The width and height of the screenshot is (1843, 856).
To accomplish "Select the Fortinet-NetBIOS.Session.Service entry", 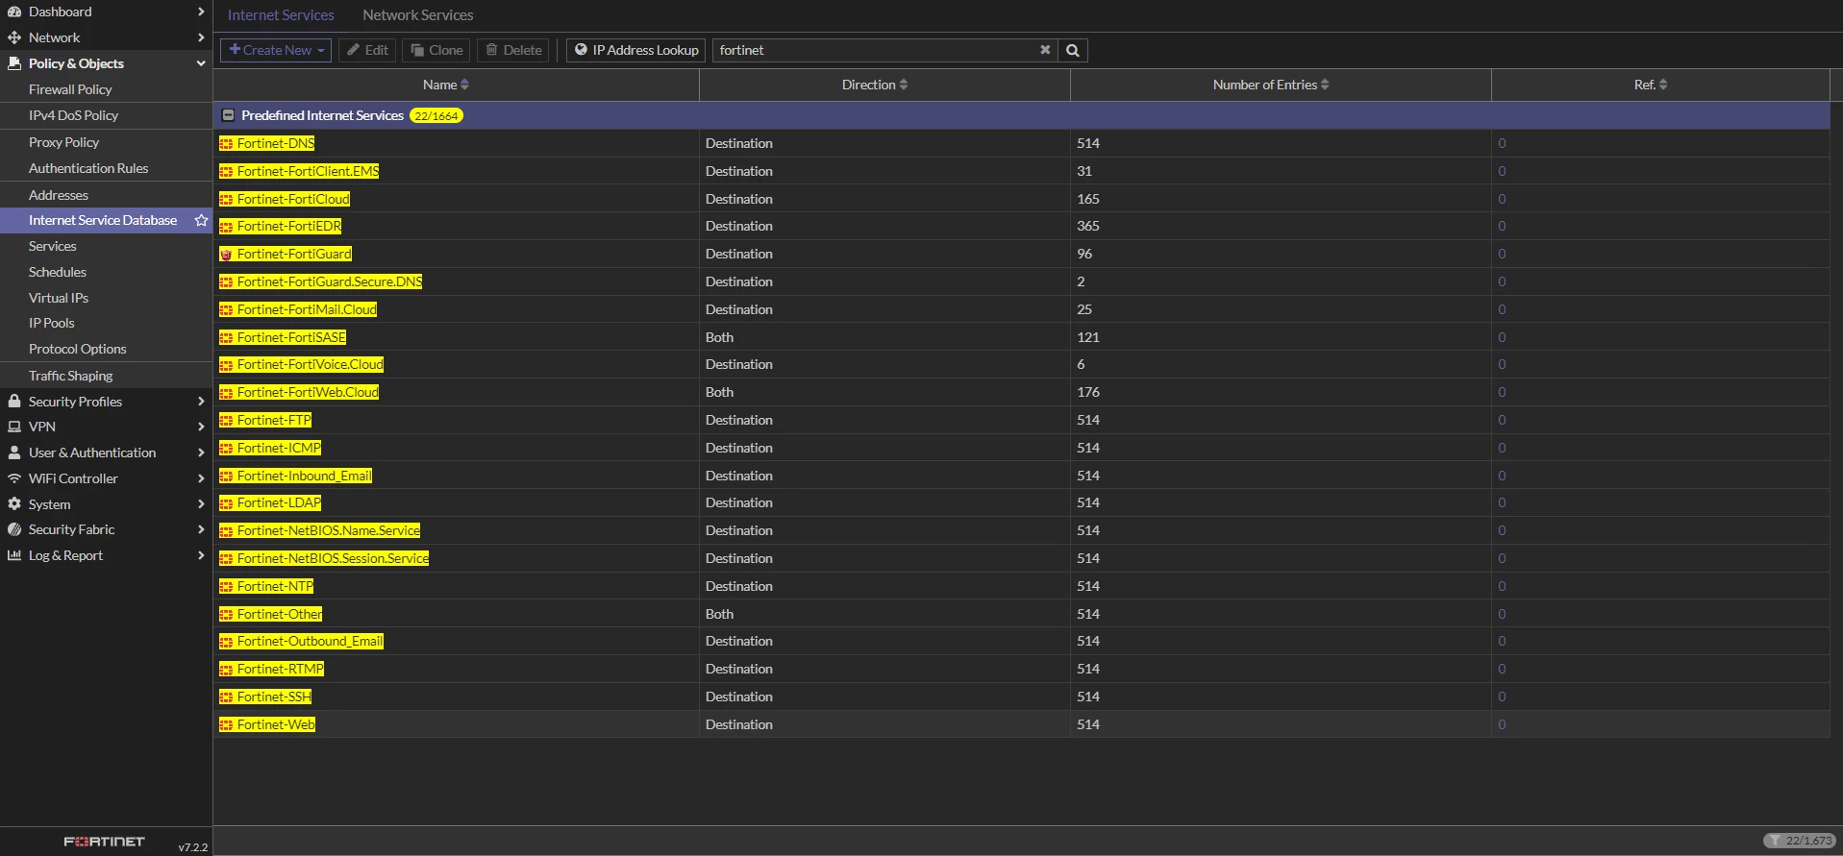I will coord(333,558).
